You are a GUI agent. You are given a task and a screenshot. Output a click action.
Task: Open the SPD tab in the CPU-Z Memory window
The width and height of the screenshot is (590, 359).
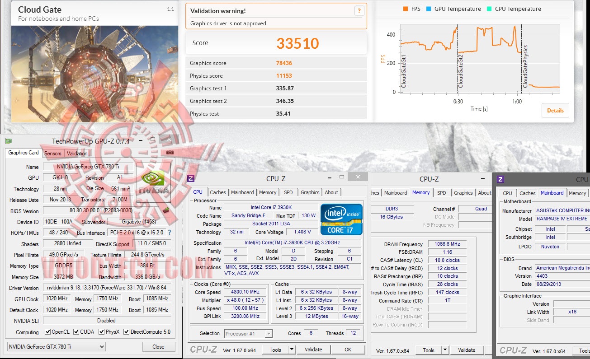pos(442,193)
